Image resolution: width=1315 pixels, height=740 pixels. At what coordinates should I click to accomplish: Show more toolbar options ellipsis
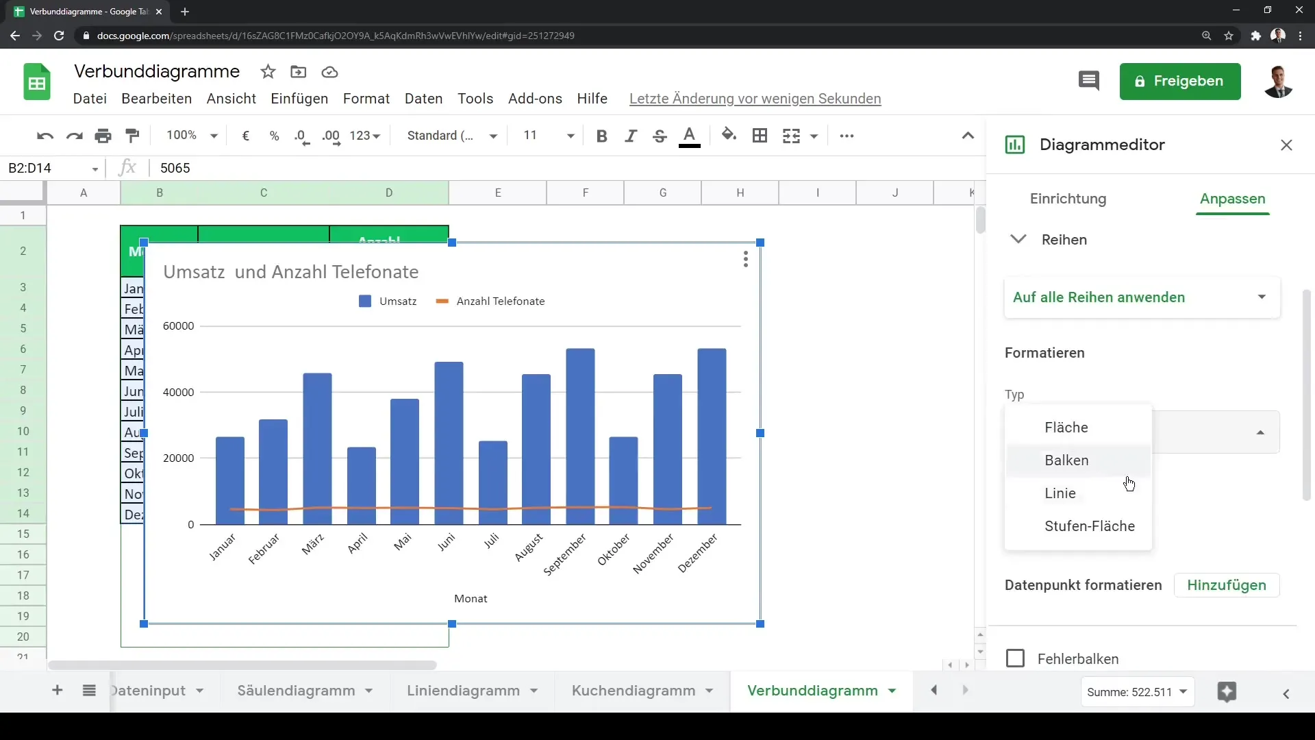[847, 136]
